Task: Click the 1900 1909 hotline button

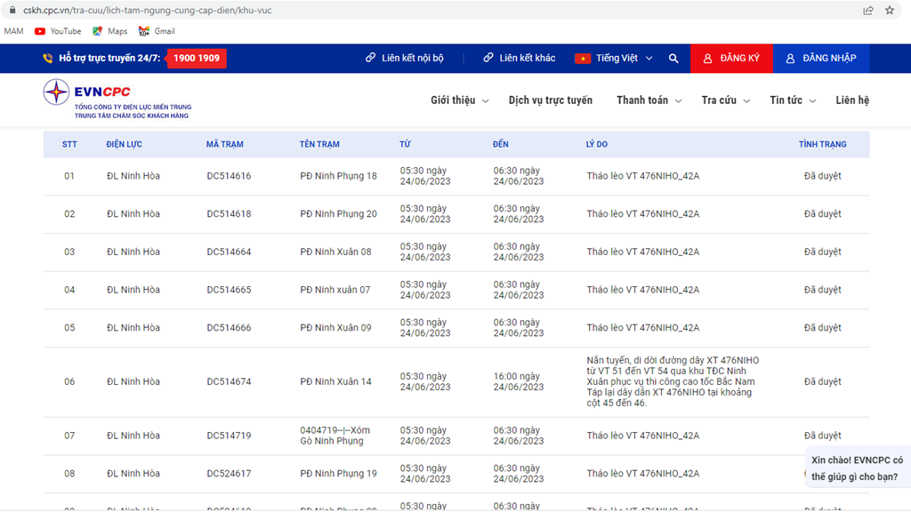Action: pyautogui.click(x=197, y=59)
